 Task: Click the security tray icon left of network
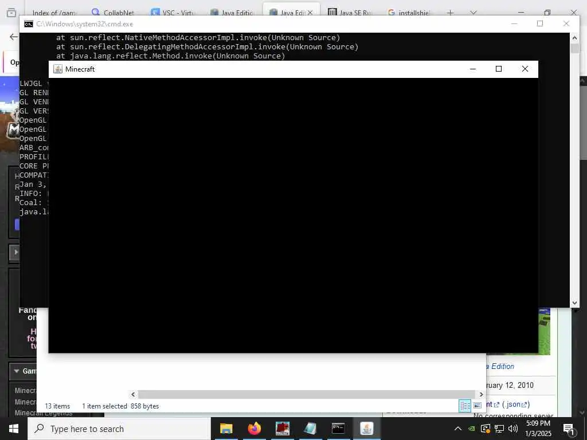click(x=486, y=429)
